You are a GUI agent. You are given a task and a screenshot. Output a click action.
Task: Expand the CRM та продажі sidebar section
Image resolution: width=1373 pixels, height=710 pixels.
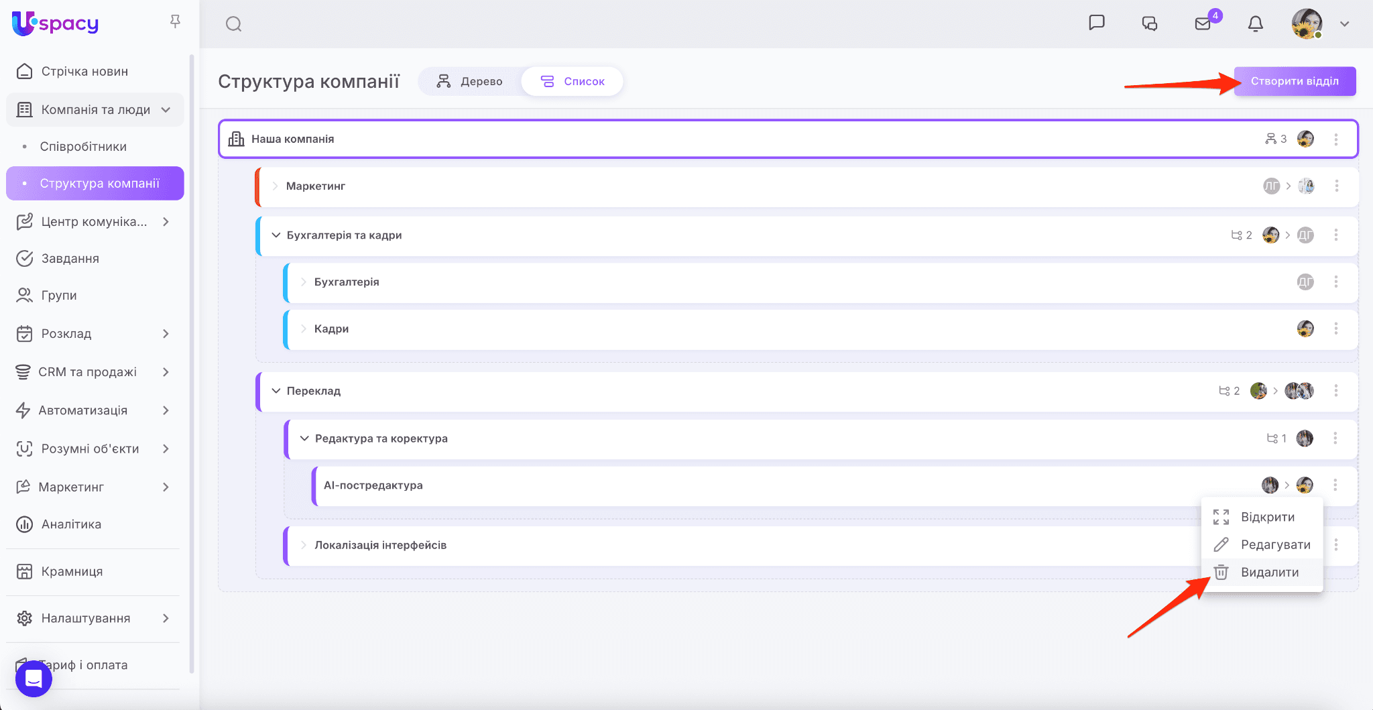166,372
